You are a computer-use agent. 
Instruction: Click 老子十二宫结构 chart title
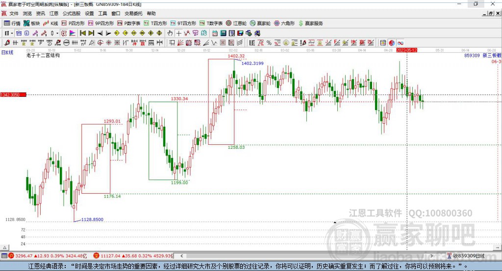[43, 55]
